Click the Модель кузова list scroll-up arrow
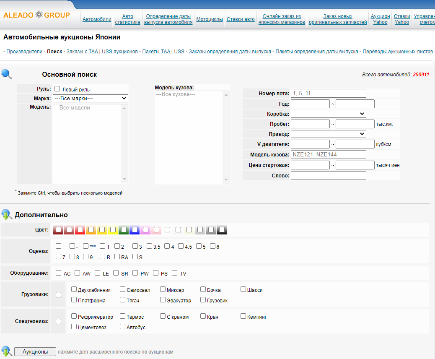The image size is (435, 359). [226, 95]
